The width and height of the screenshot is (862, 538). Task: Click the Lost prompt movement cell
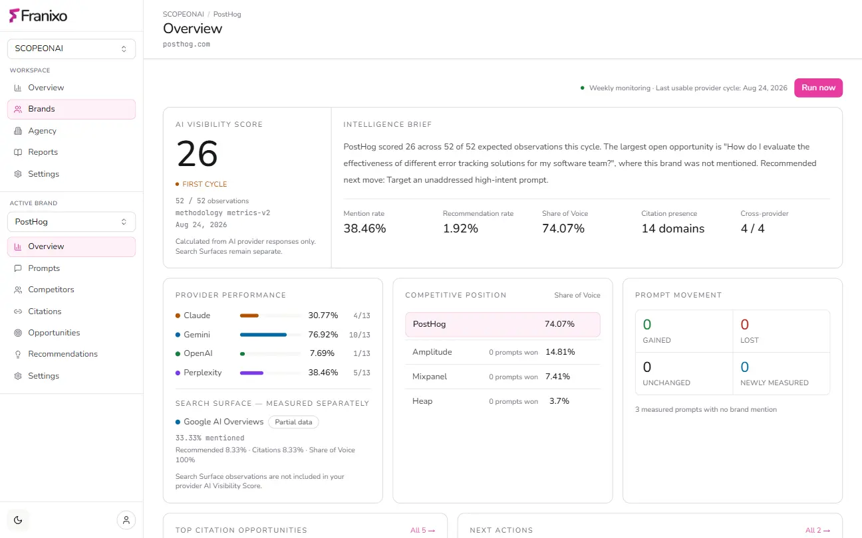(x=782, y=331)
